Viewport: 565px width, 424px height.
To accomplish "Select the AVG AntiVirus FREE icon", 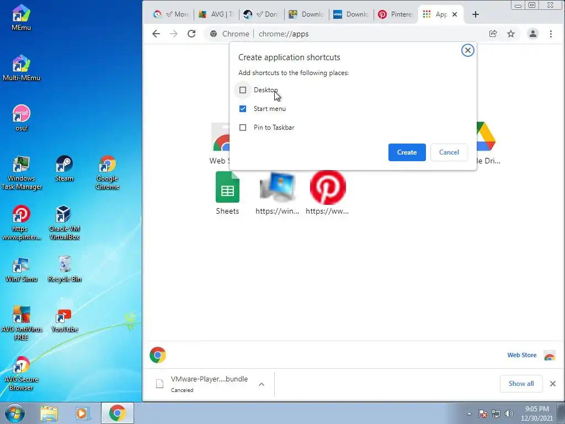I will click(x=22, y=324).
